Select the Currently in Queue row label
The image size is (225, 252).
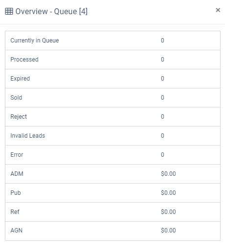tap(35, 41)
